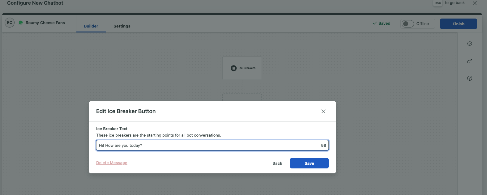Click the character counter 58
This screenshot has width=487, height=195.
point(323,145)
